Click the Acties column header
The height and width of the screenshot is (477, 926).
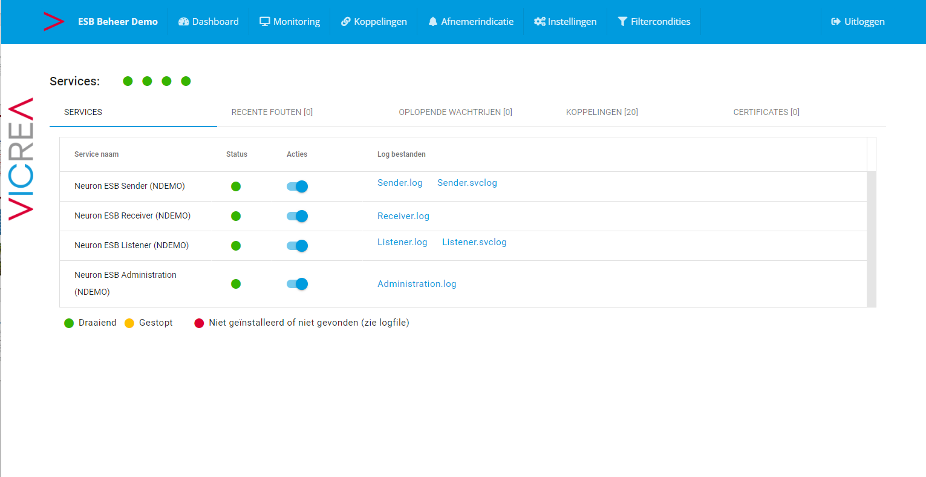[297, 154]
